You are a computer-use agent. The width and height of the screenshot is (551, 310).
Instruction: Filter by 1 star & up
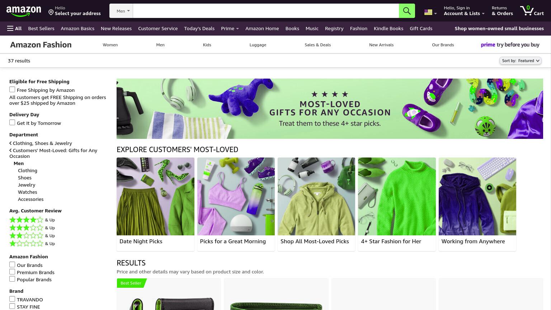(32, 244)
